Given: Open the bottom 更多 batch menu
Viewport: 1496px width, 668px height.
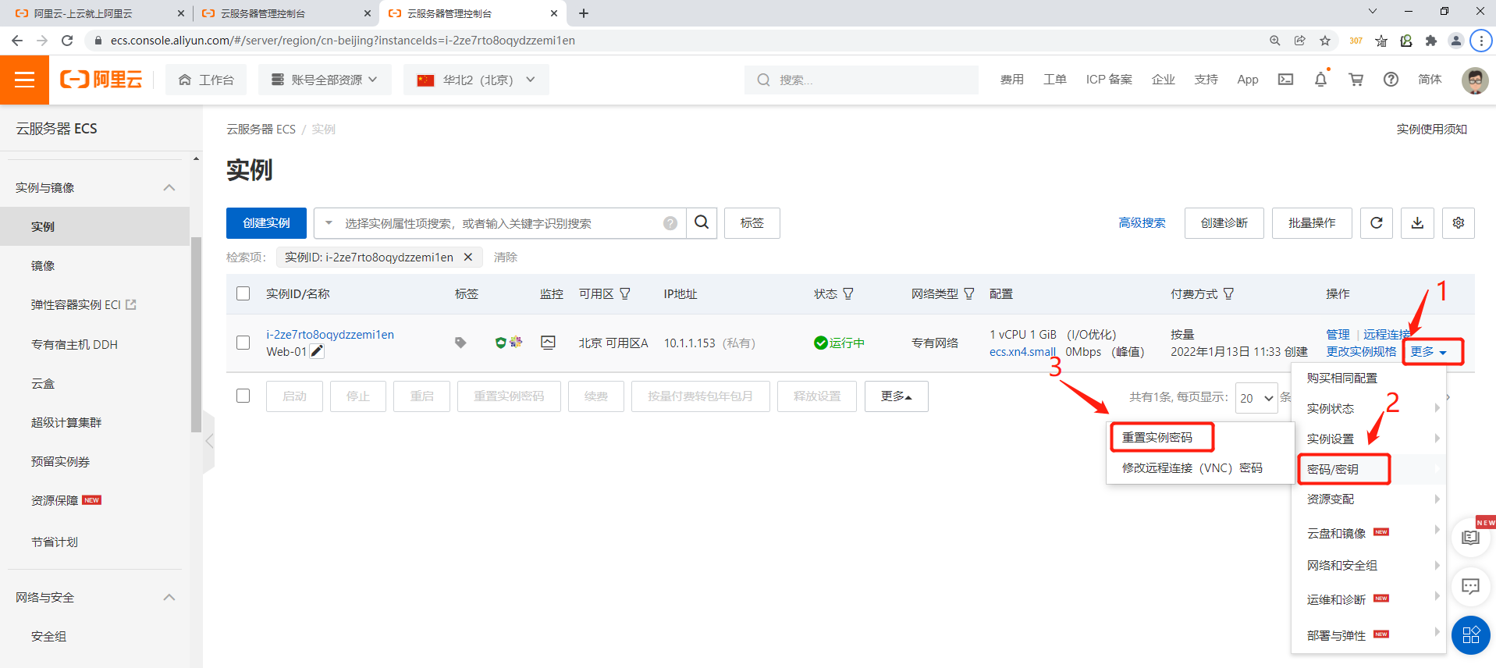Looking at the screenshot, I should coord(896,396).
